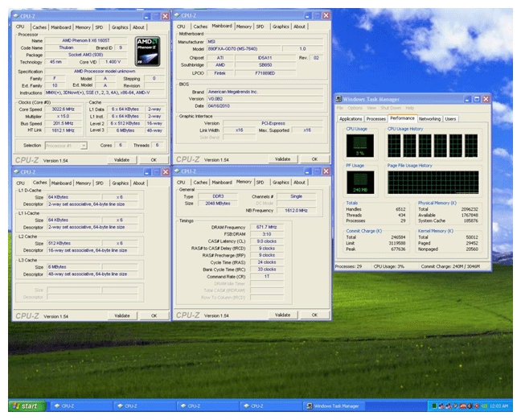Click the Bus Speed value 201.5 MHz

point(64,123)
